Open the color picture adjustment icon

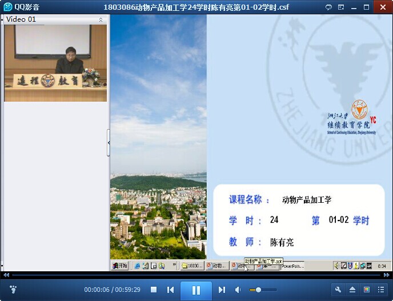tap(366, 290)
